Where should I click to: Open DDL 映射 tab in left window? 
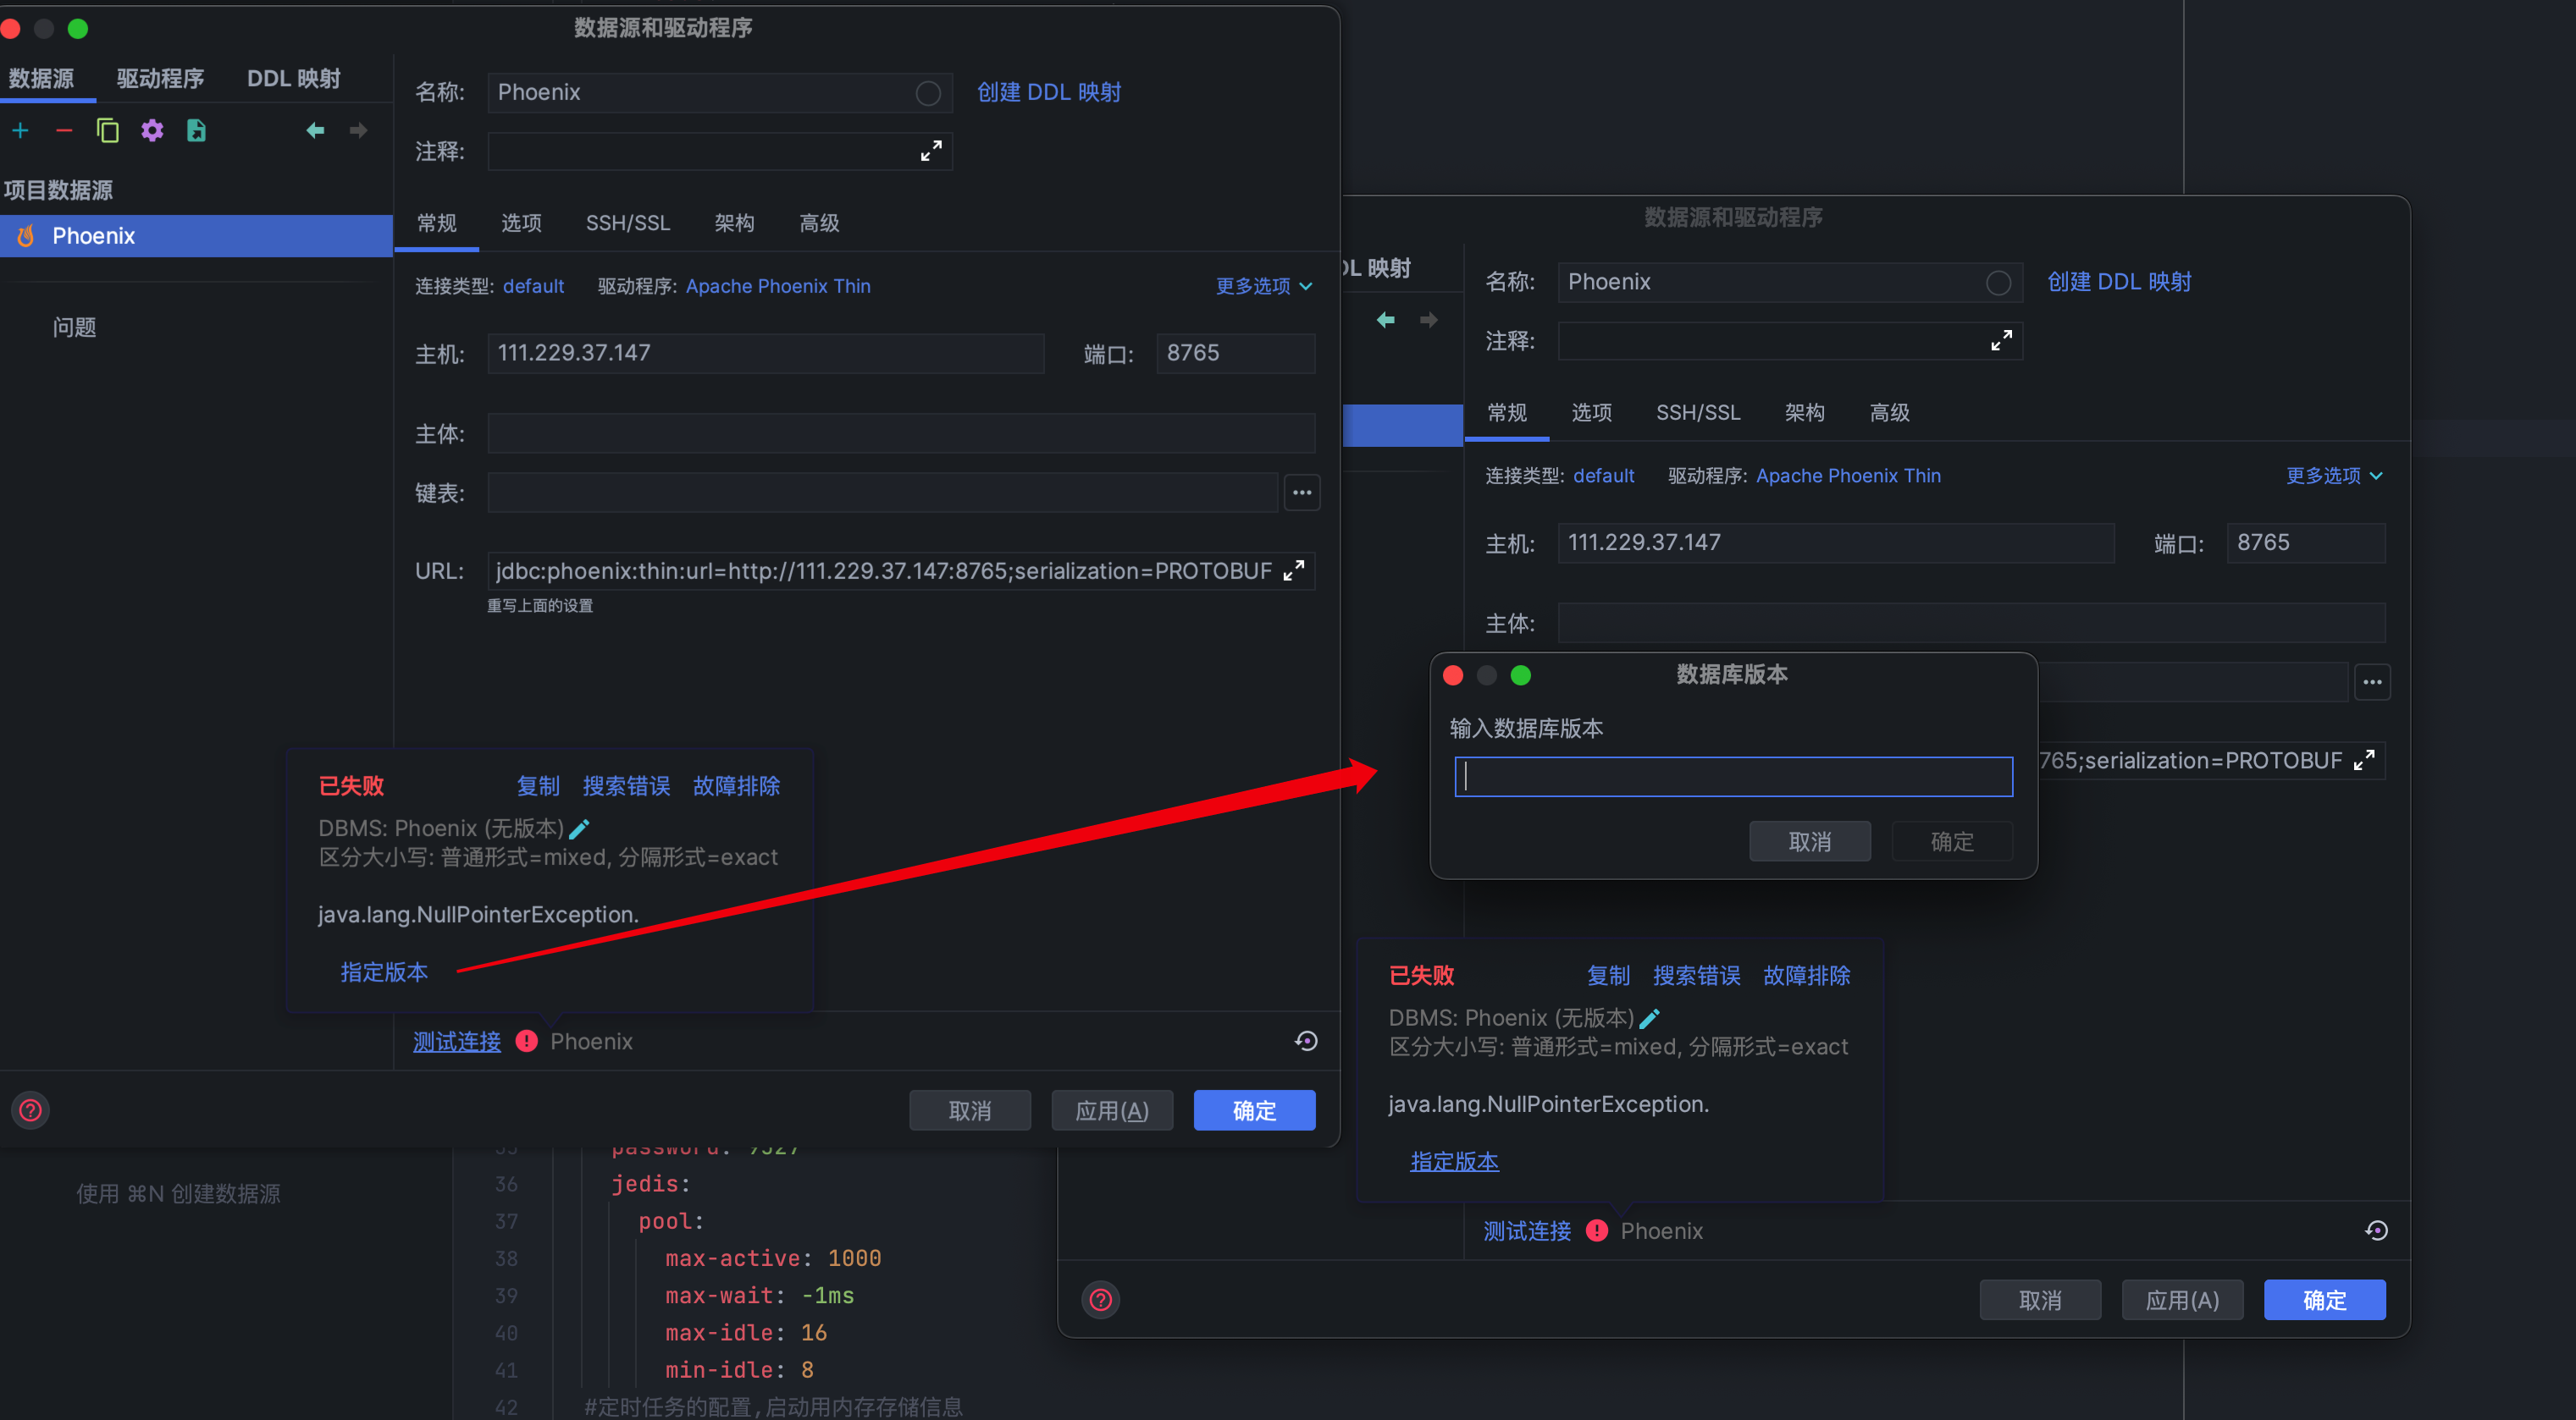pos(294,78)
